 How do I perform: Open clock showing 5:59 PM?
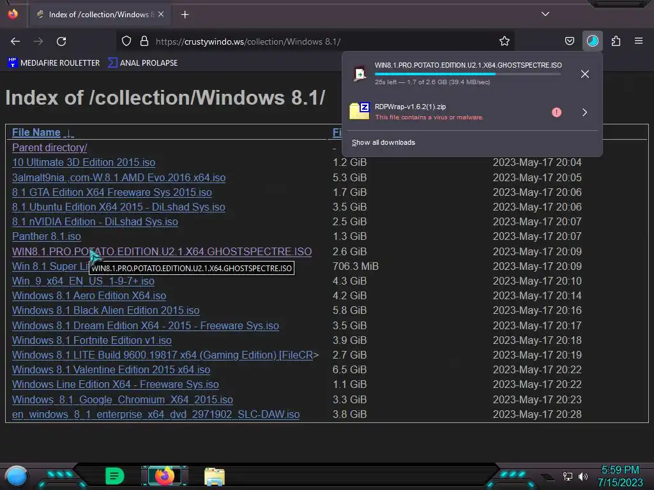point(620,470)
